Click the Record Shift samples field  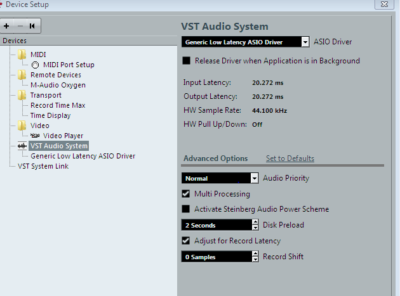[217, 257]
